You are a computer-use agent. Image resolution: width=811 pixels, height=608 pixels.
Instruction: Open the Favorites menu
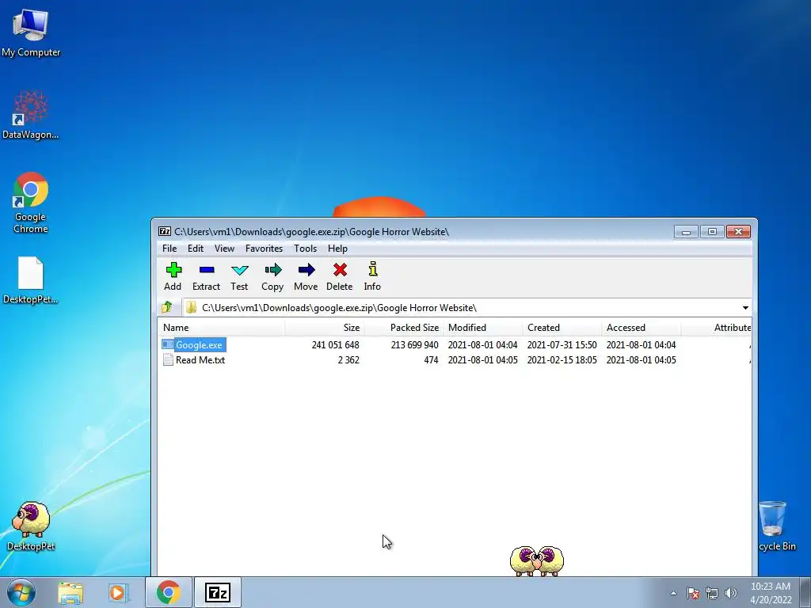point(264,248)
